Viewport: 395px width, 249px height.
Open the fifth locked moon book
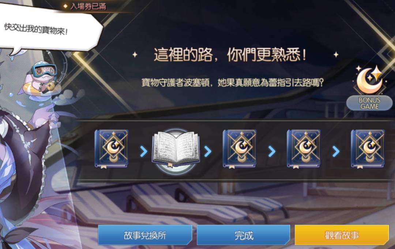368,149
